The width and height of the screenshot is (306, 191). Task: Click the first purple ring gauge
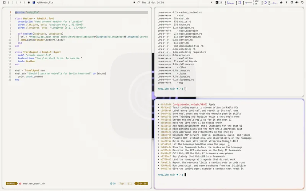click(239, 3)
